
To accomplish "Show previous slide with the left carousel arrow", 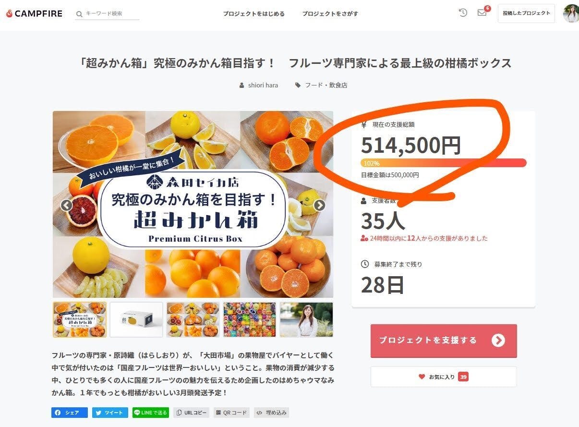I will 66,206.
